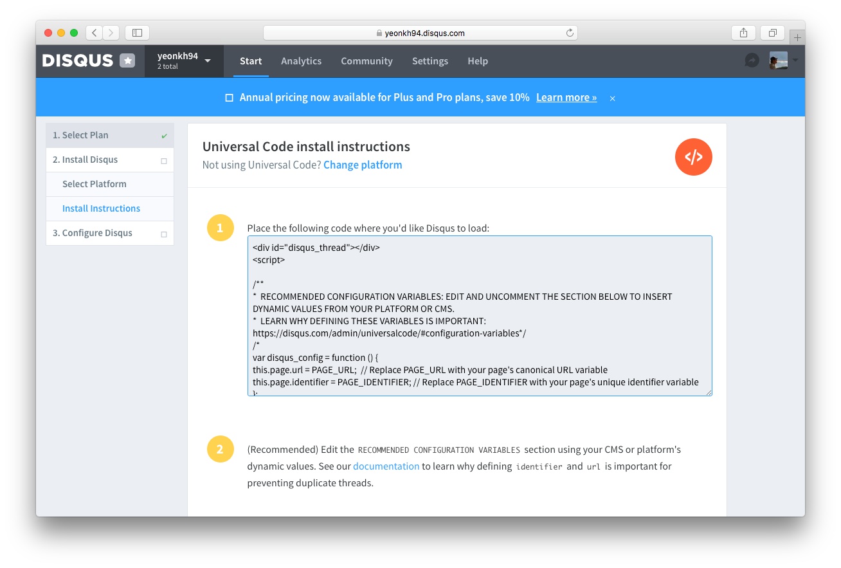Click the share arrow icon in the header
The height and width of the screenshot is (568, 841).
tap(752, 60)
